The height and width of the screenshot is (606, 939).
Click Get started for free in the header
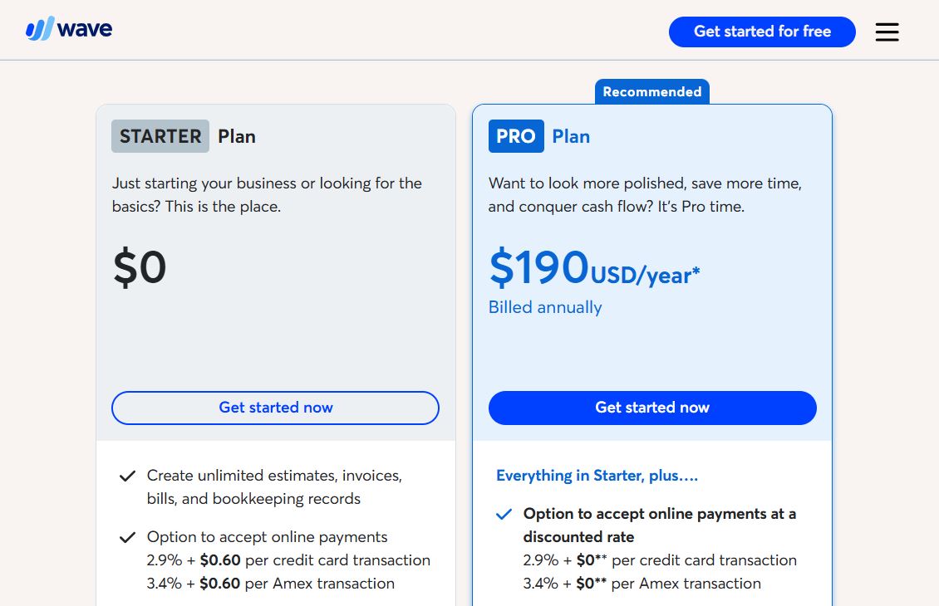click(761, 32)
